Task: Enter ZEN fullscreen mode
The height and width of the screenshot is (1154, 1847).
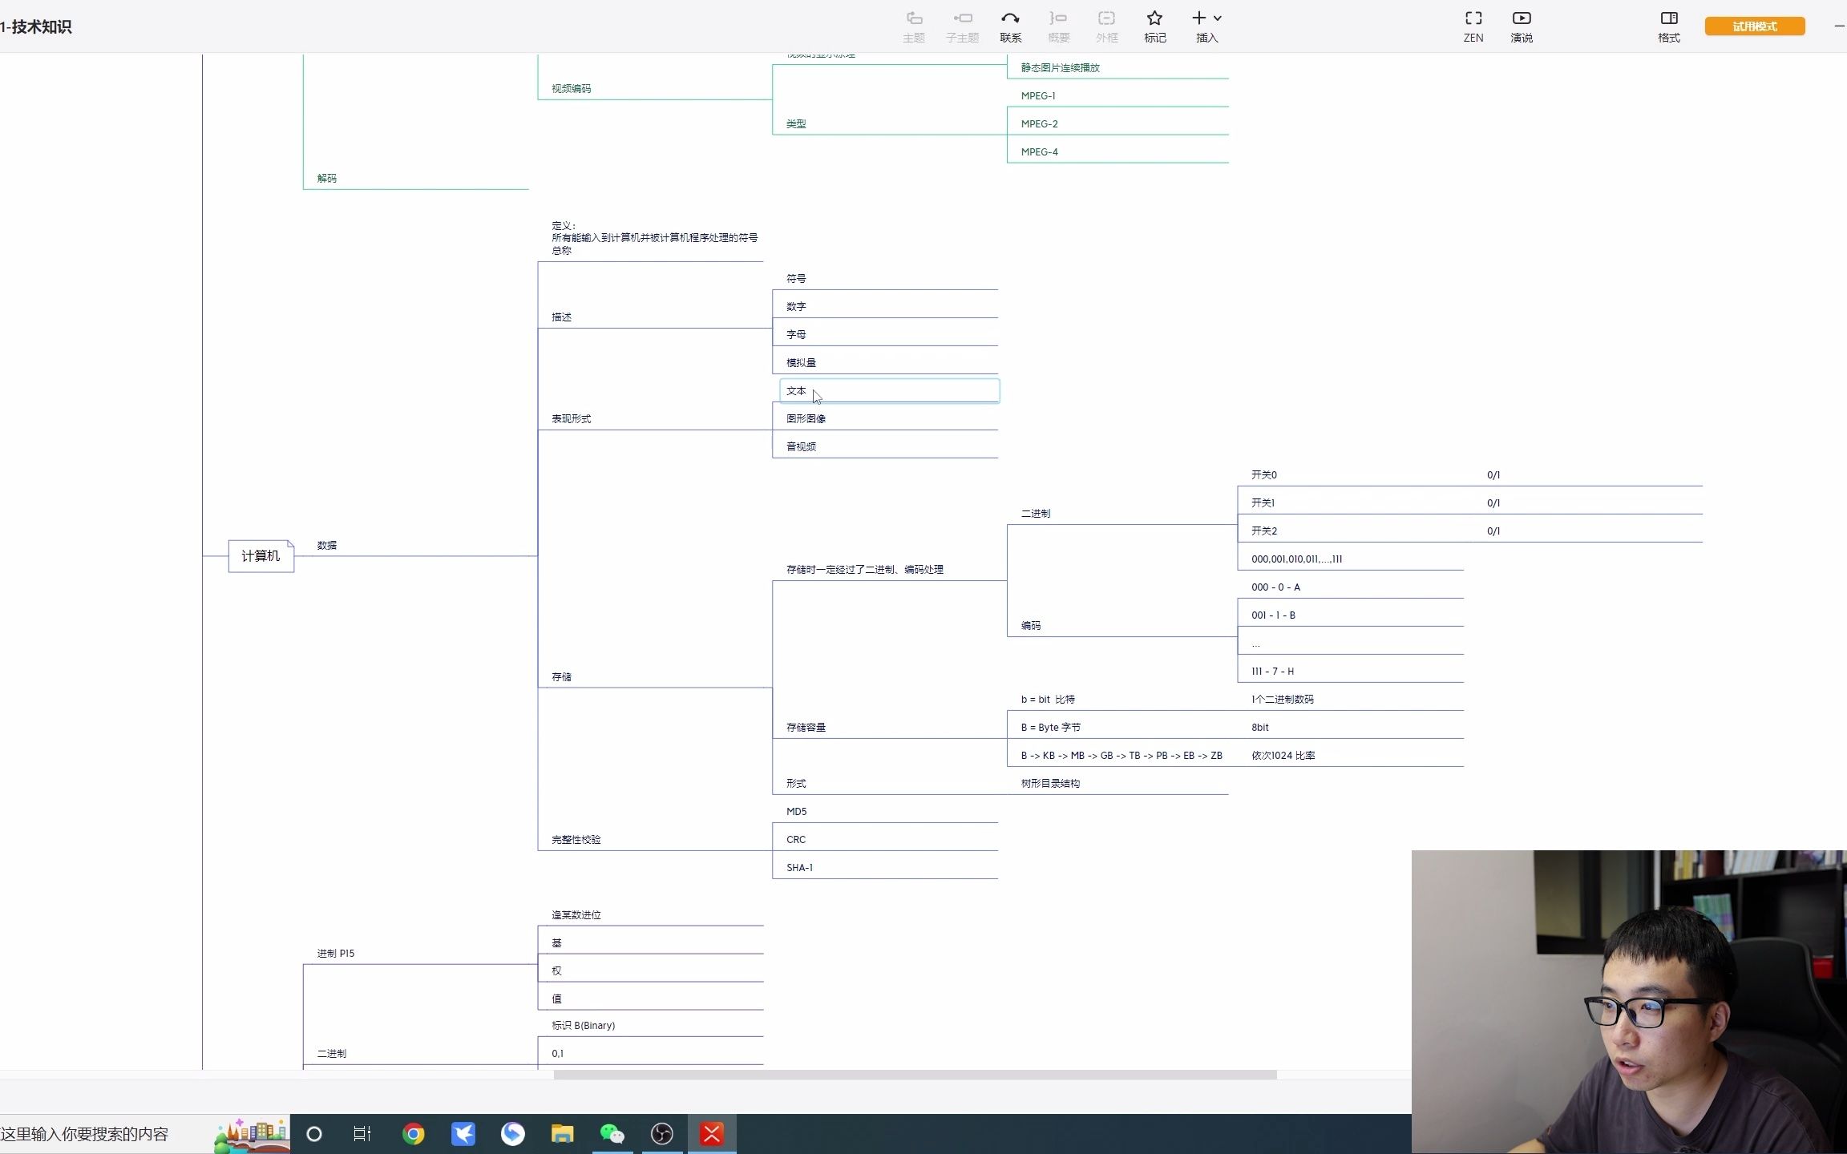Action: (1473, 18)
